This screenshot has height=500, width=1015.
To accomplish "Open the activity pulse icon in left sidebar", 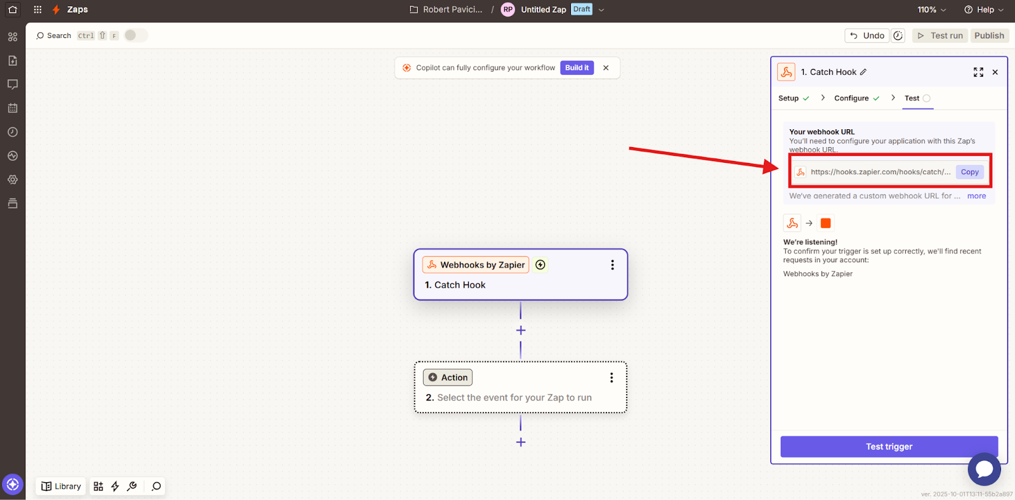I will [x=13, y=156].
